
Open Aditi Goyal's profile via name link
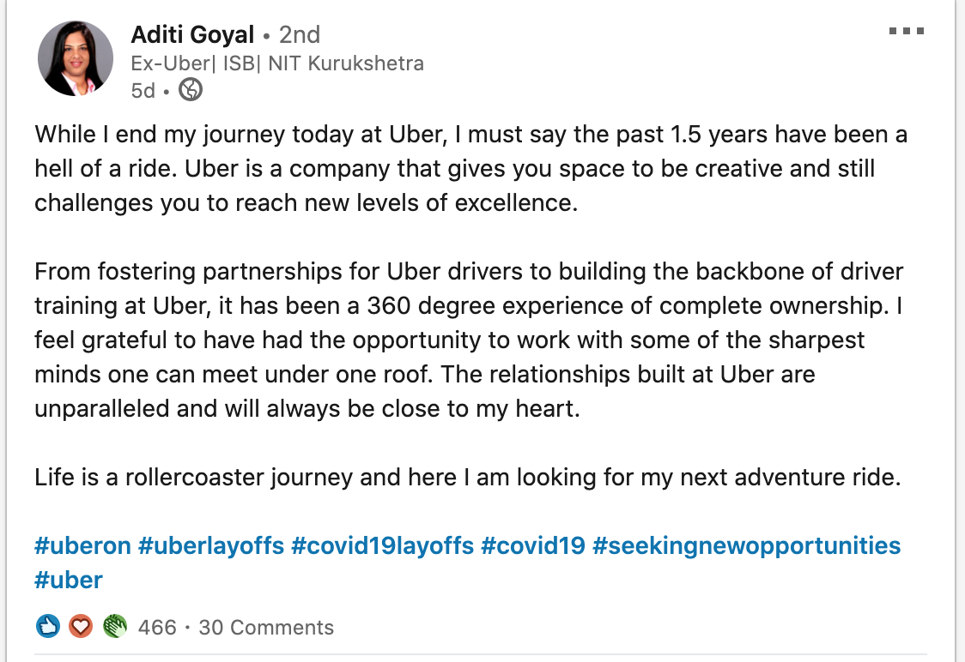pyautogui.click(x=192, y=34)
